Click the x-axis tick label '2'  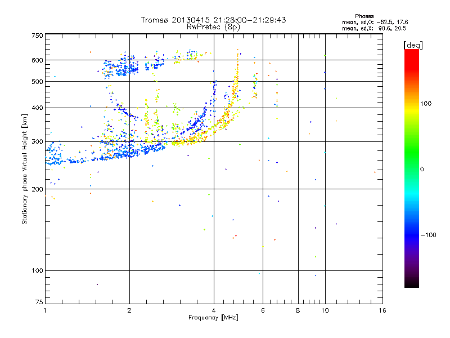tap(129, 310)
